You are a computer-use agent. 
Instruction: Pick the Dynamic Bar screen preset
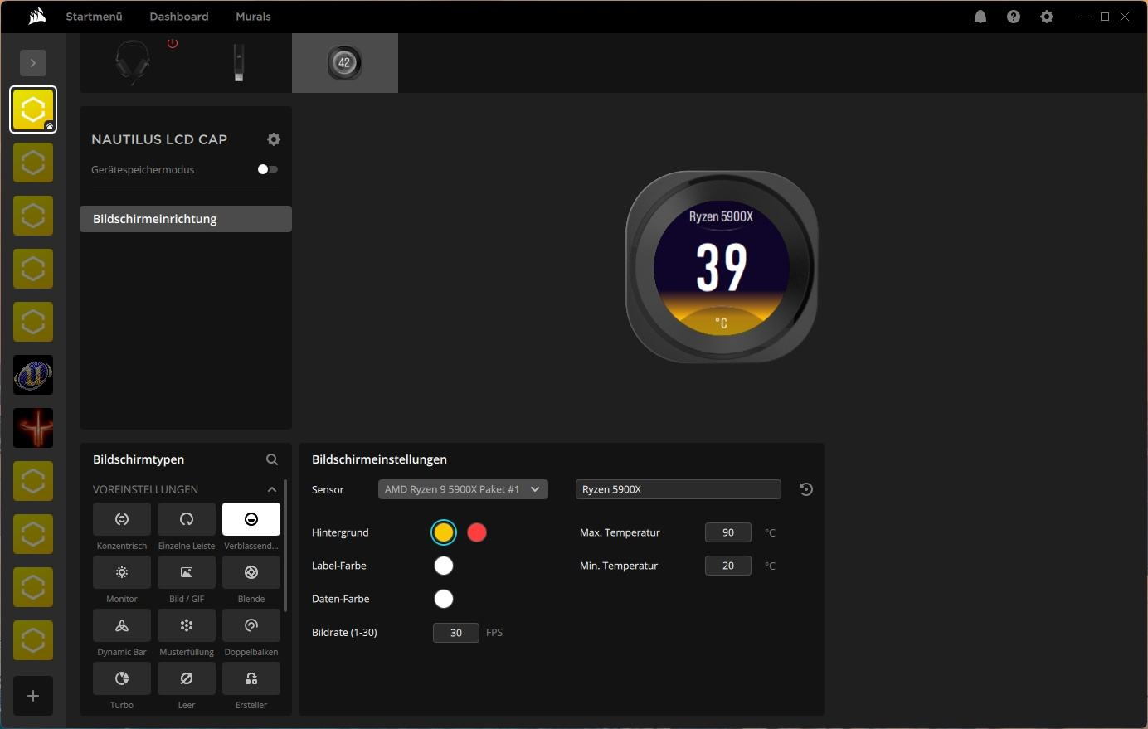tap(122, 625)
